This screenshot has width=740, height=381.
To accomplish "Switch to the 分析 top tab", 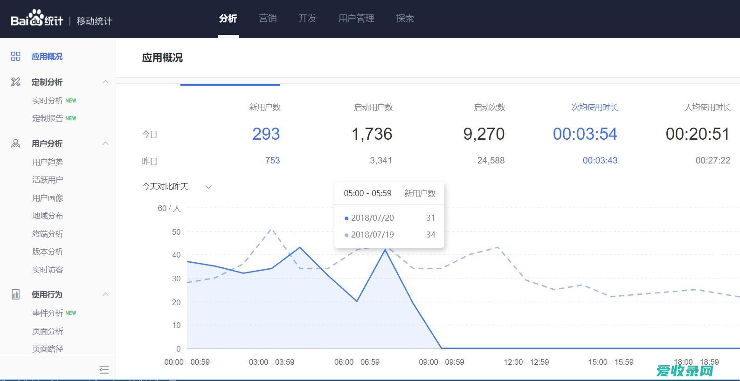I will coord(228,19).
